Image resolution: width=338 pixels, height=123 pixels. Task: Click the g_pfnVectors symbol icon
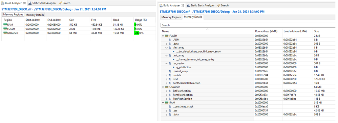[174, 67]
